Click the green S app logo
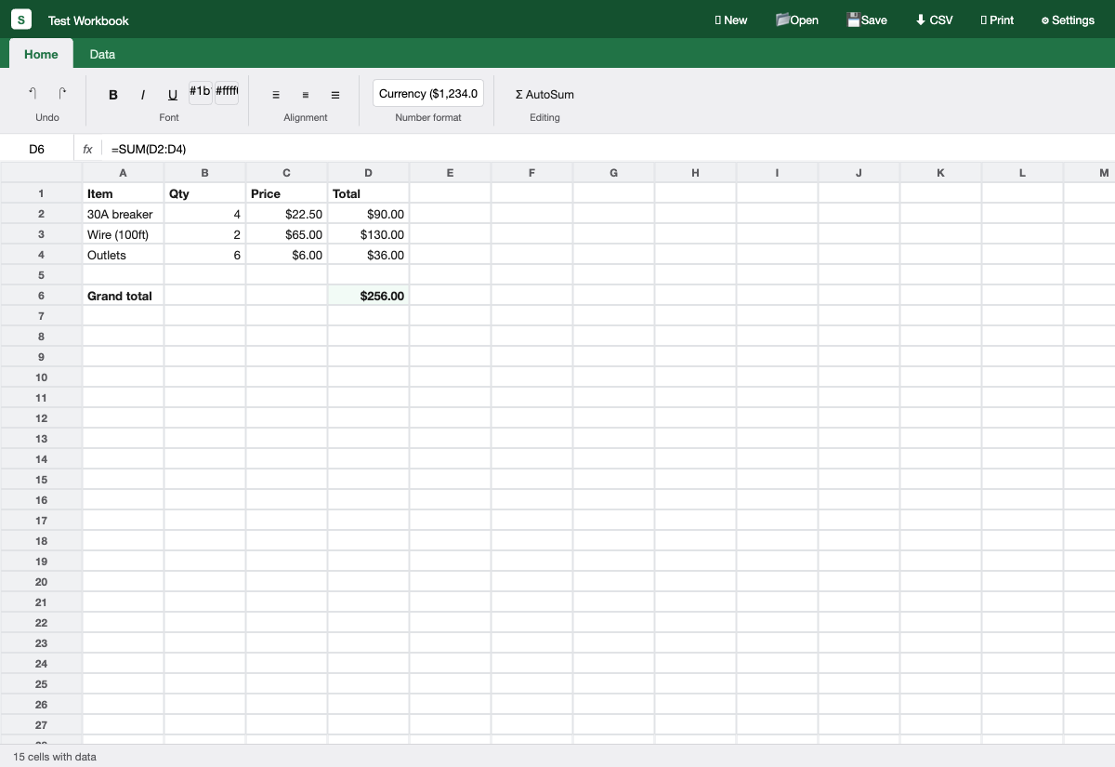Viewport: 1115px width, 767px height. (21, 20)
